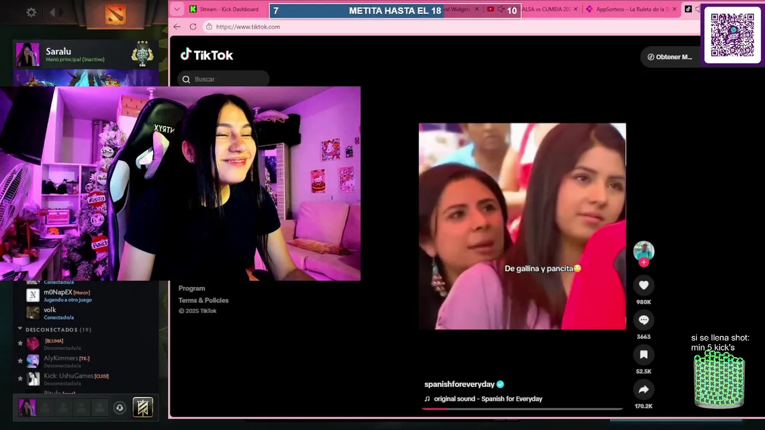Open Saralu's profile avatar
Viewport: 765px width, 430px height.
[27, 54]
